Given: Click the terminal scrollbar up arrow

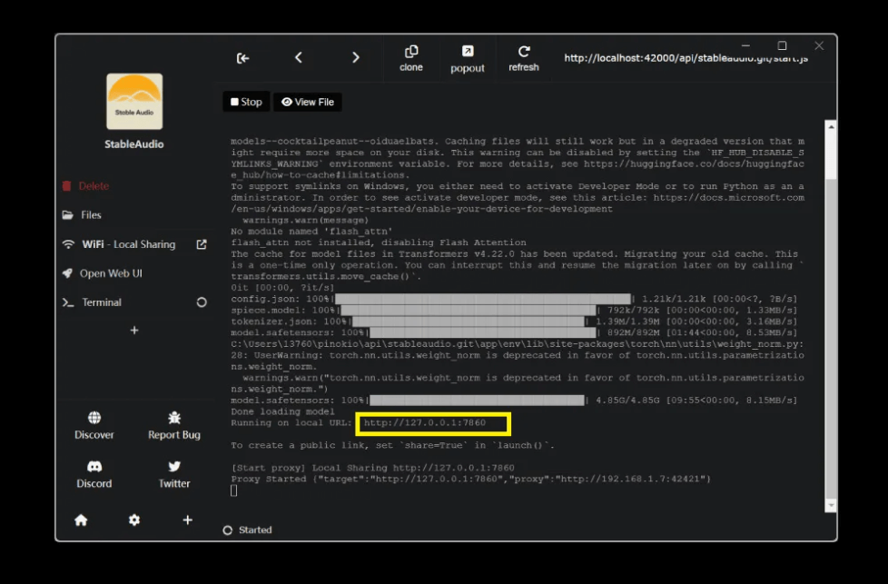Looking at the screenshot, I should coord(831,127).
